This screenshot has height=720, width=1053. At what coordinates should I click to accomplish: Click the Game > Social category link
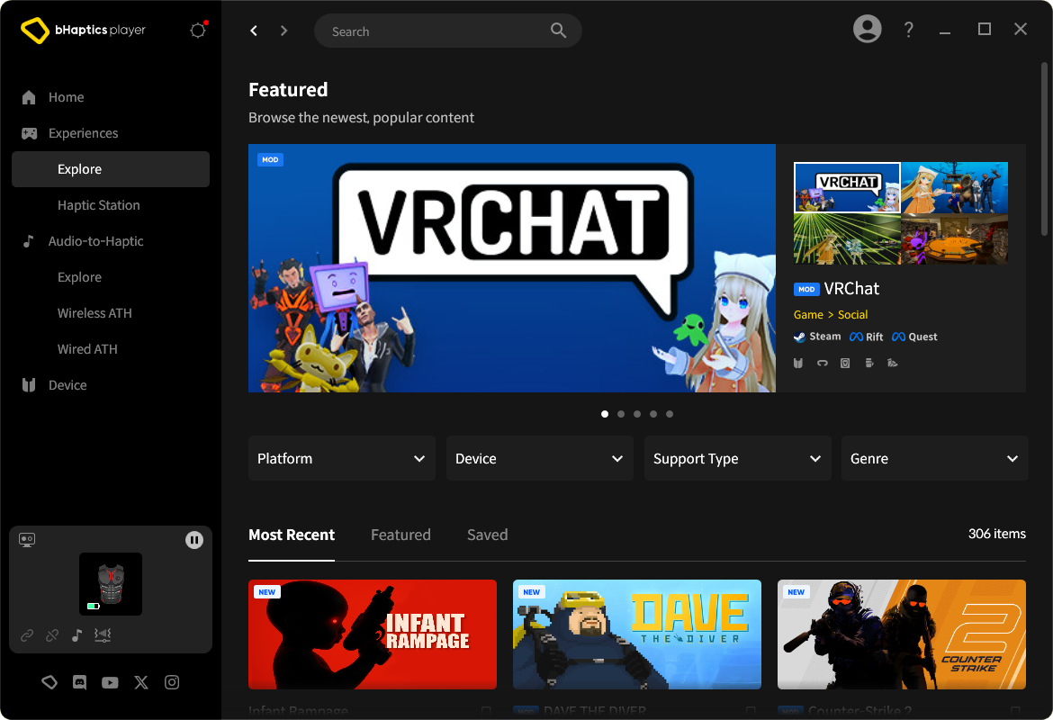pos(830,314)
